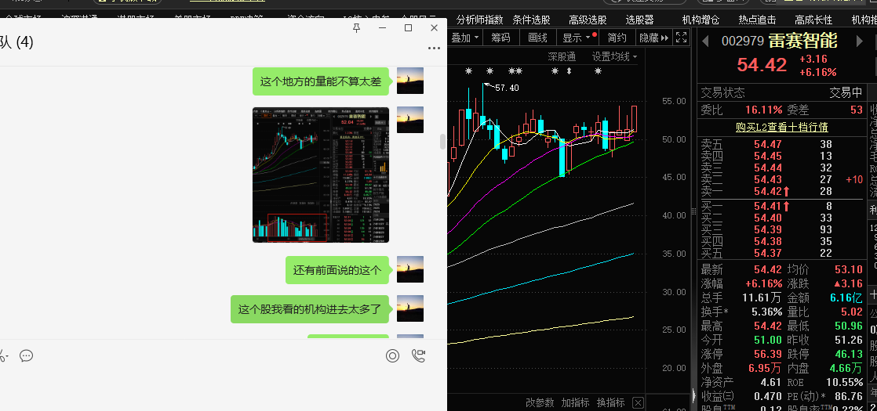The width and height of the screenshot is (877, 411).
Task: Pin the chat window on top
Action: pos(357,28)
